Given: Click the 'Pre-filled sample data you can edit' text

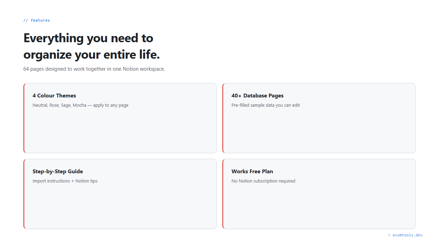Looking at the screenshot, I should point(265,105).
